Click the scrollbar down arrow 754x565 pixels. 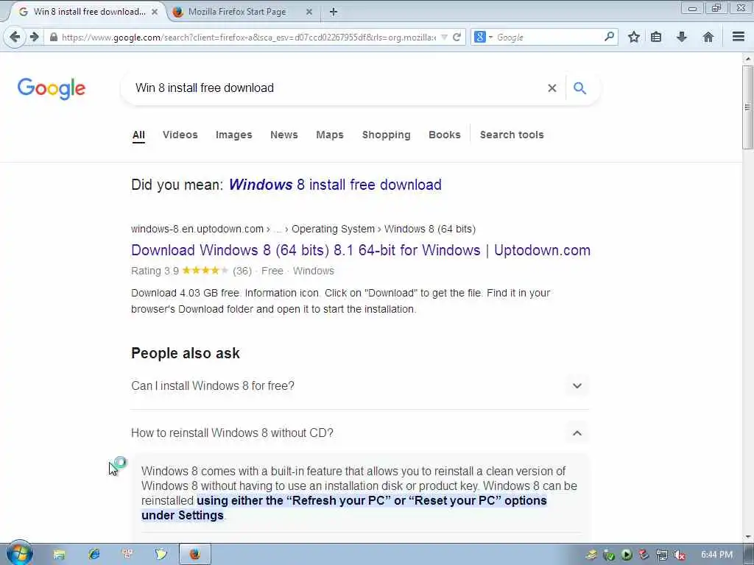pos(748,536)
